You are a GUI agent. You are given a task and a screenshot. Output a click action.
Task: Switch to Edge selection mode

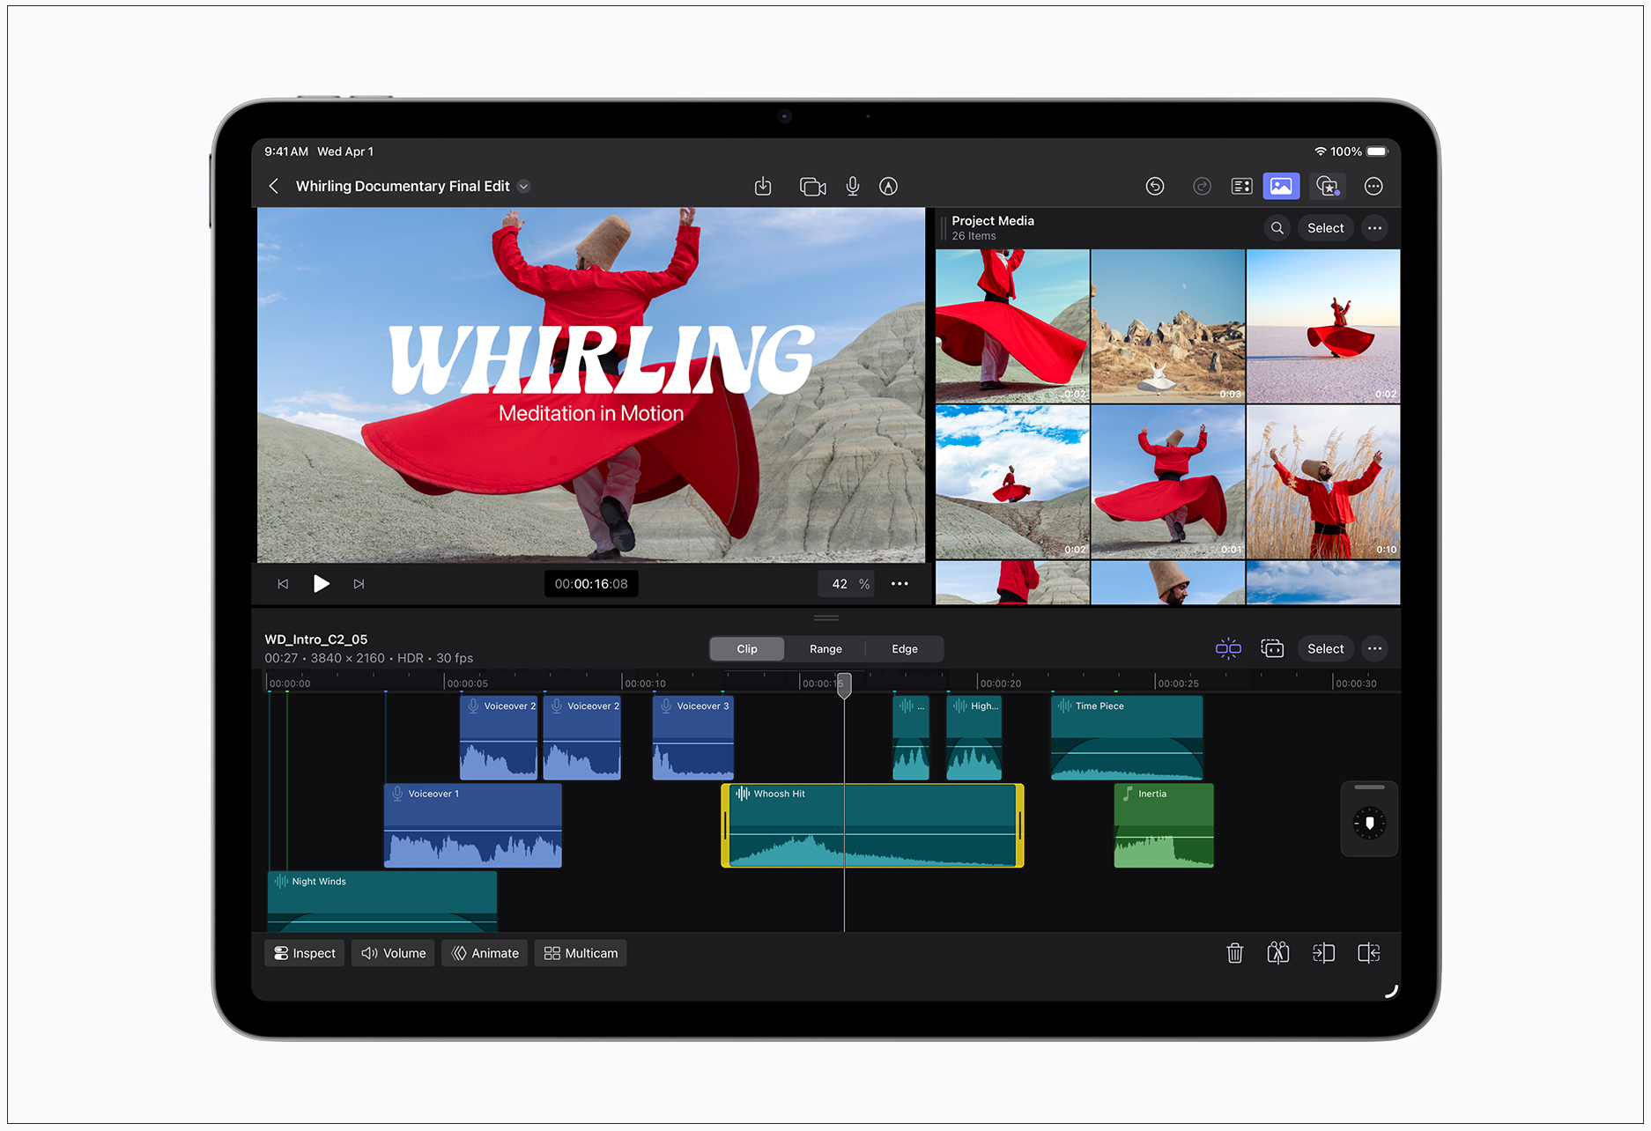904,649
